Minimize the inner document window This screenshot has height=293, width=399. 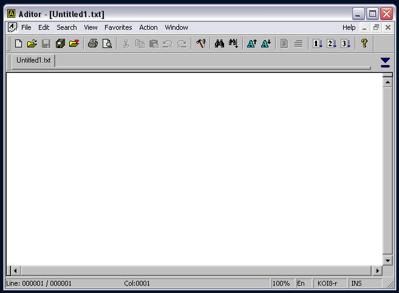pos(364,27)
